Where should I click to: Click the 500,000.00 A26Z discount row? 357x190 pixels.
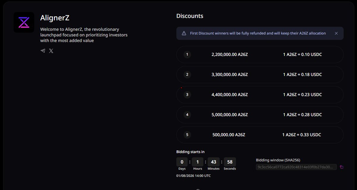point(260,135)
